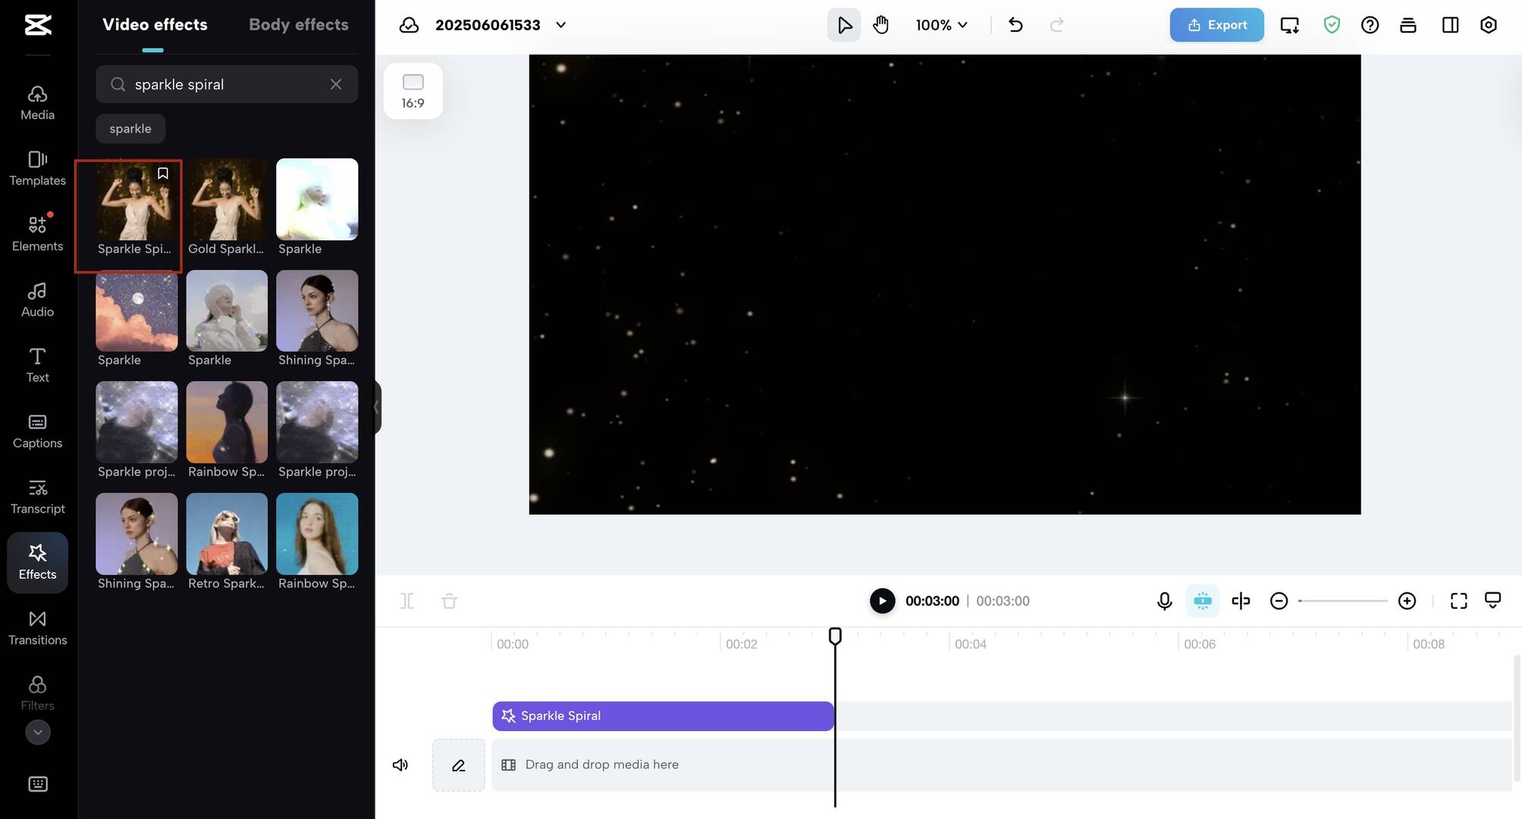
Task: Expand project name 202506061533 dropdown
Action: click(561, 25)
